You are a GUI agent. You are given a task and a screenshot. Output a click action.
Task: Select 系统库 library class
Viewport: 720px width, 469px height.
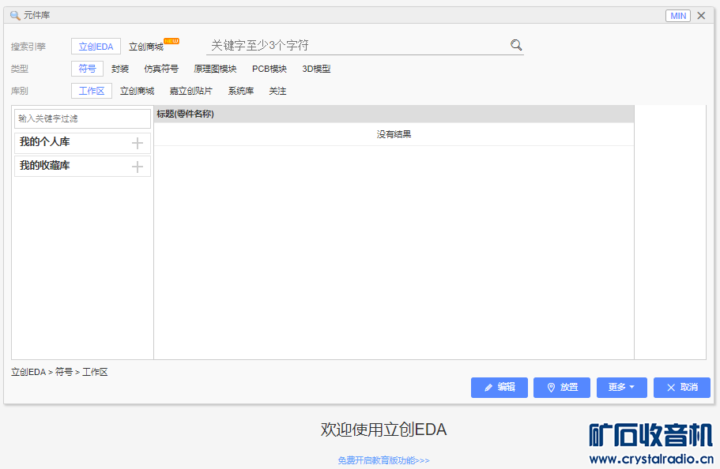[x=240, y=91]
